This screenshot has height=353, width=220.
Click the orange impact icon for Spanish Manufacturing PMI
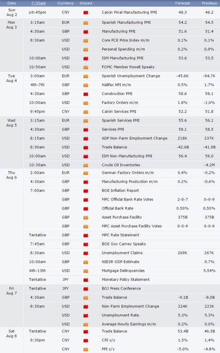pos(86,23)
